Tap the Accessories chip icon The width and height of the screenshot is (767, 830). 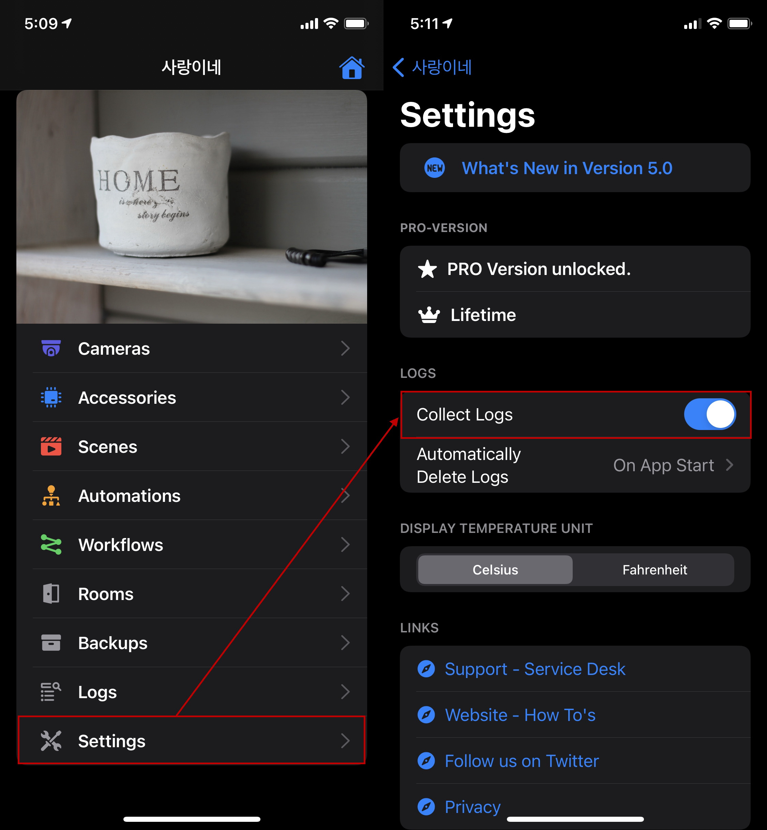click(51, 397)
